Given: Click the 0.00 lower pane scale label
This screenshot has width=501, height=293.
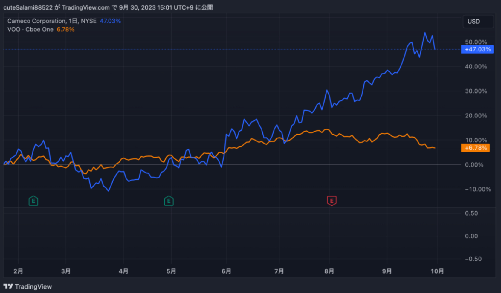Looking at the screenshot, I should tap(471, 236).
